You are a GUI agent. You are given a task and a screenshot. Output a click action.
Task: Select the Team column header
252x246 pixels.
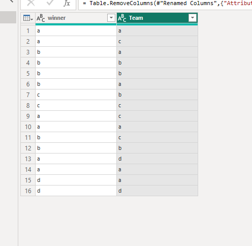tap(157, 18)
